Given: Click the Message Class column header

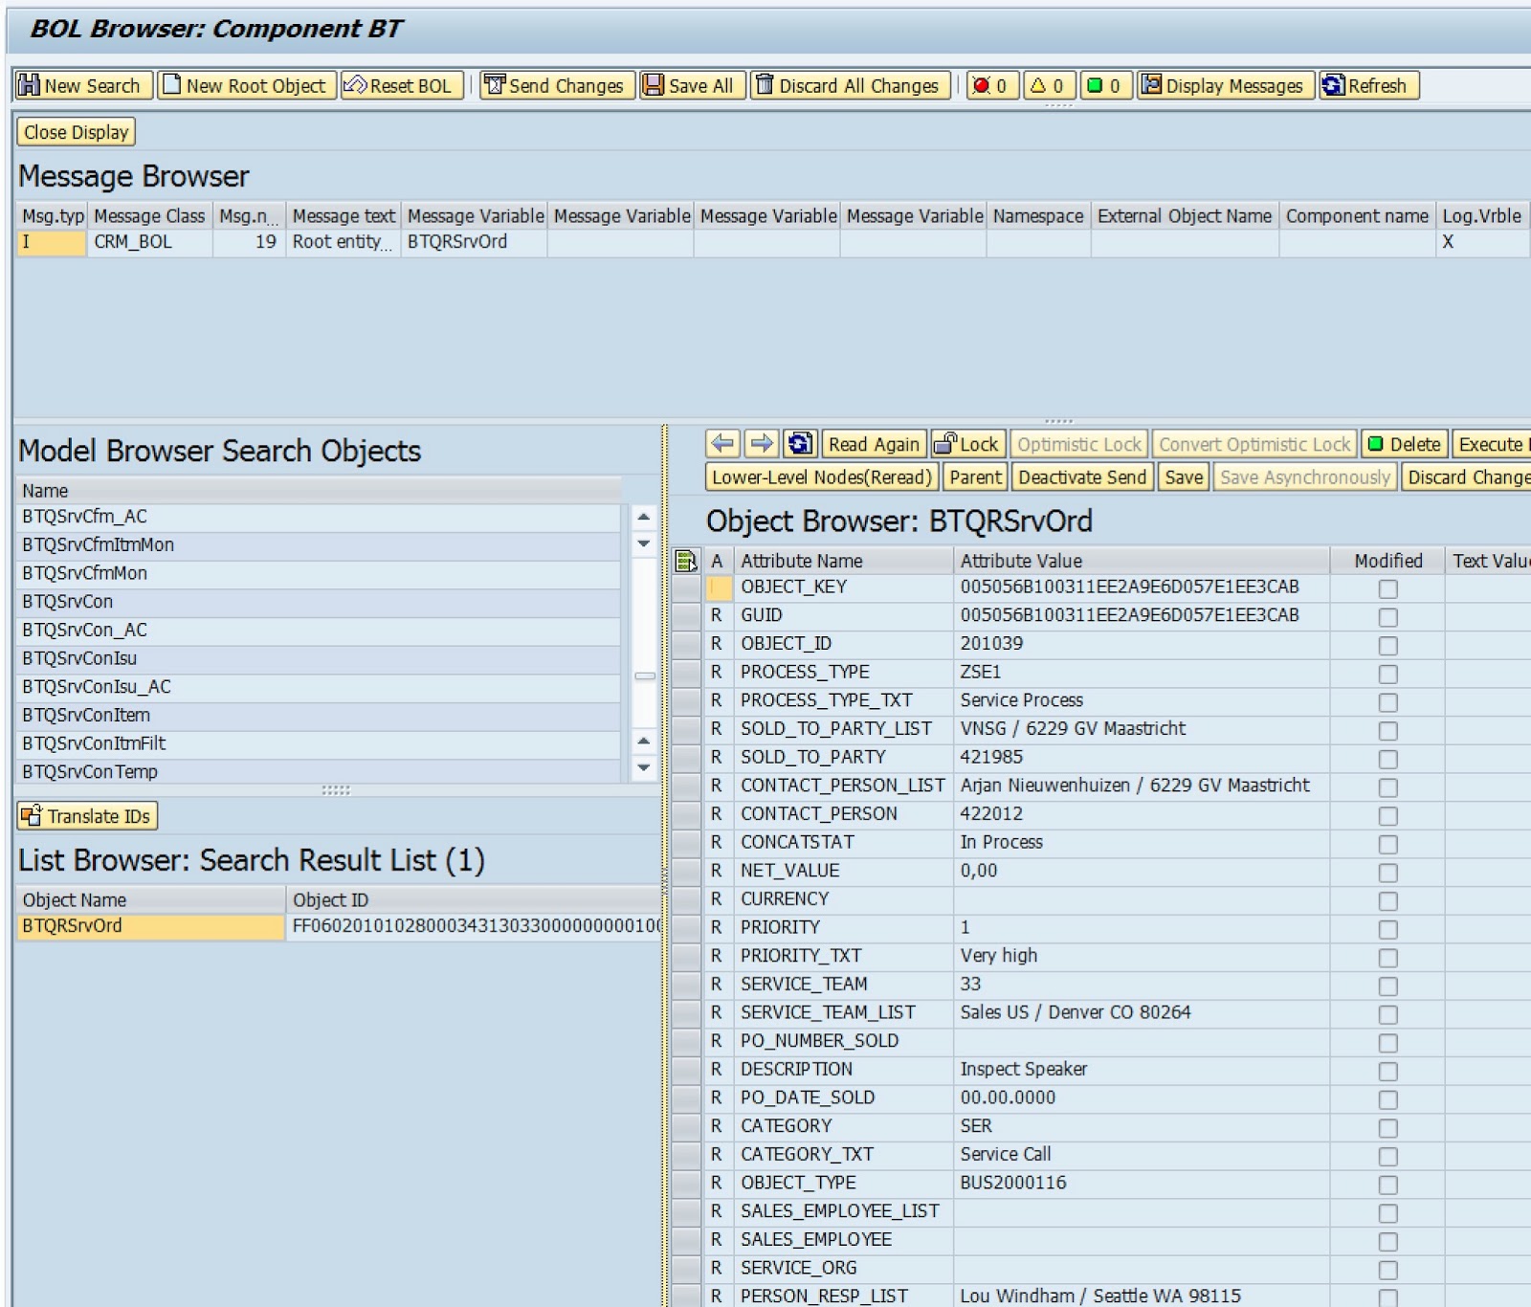Looking at the screenshot, I should tap(149, 216).
